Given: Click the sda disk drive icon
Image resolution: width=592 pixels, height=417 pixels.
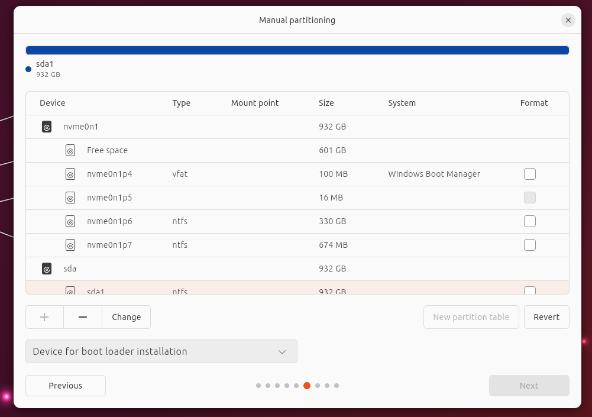Looking at the screenshot, I should (x=47, y=269).
